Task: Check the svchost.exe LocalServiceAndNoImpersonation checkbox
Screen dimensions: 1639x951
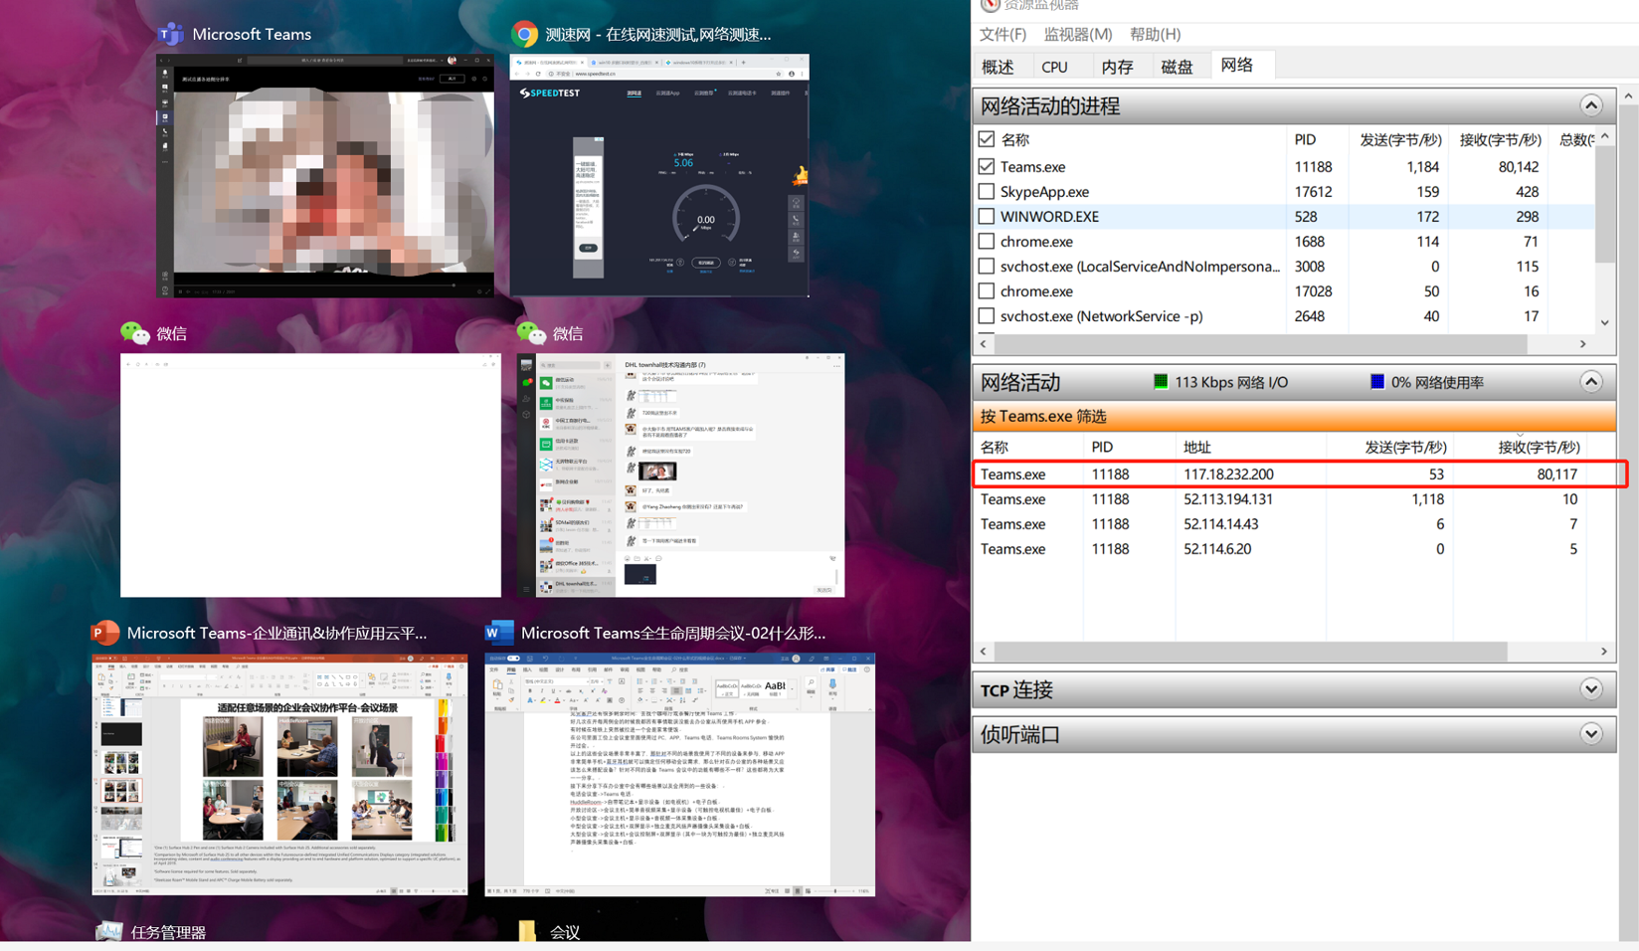Action: 986,266
